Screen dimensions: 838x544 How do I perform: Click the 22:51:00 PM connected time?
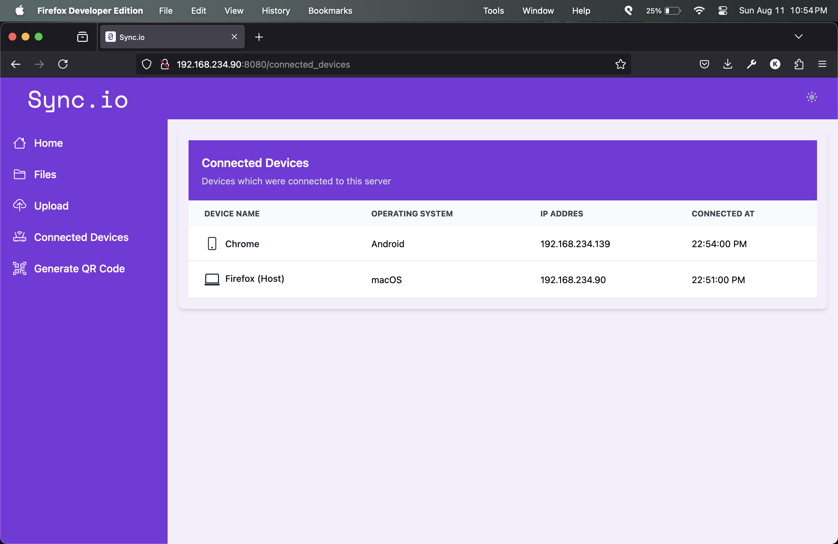click(718, 280)
